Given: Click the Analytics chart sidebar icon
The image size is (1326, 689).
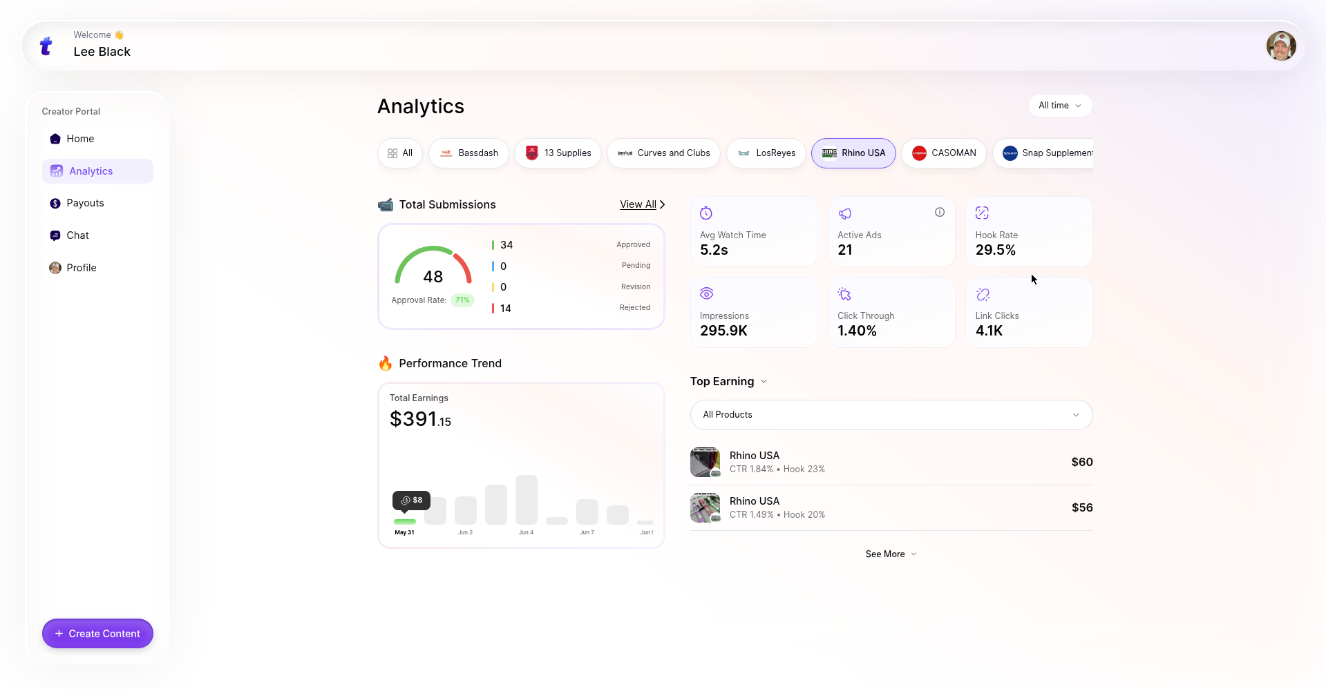Looking at the screenshot, I should 57,171.
